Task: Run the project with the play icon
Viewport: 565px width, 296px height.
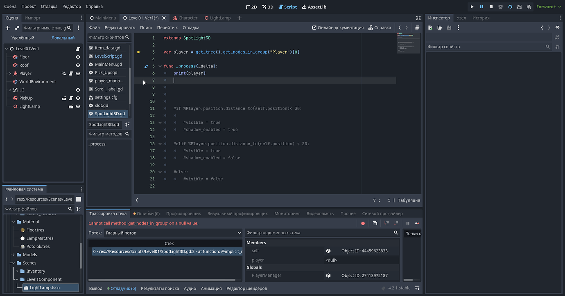Action: point(472,7)
